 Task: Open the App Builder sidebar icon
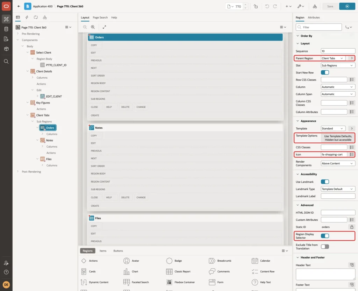pos(6,19)
